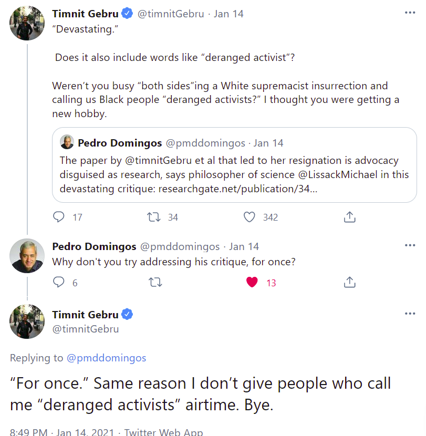The height and width of the screenshot is (436, 426).
Task: Click Timnit Gebru's verified badge on main tweet
Action: pos(127,315)
